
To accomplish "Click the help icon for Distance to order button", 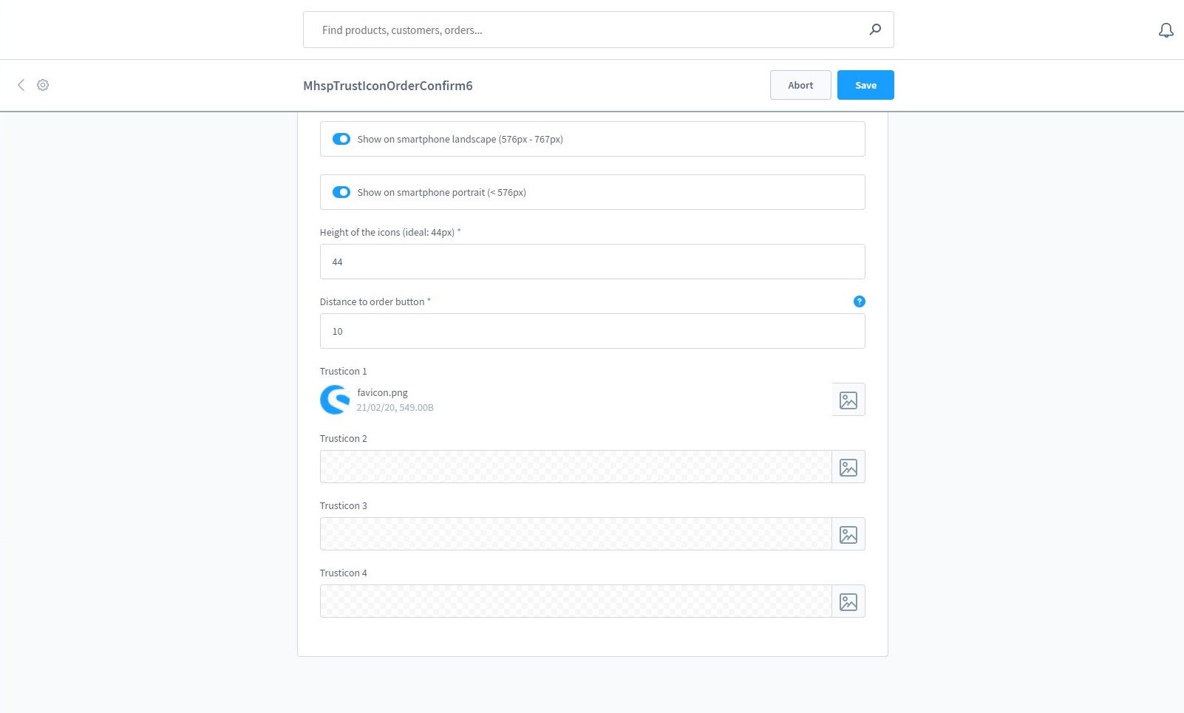I will point(859,301).
